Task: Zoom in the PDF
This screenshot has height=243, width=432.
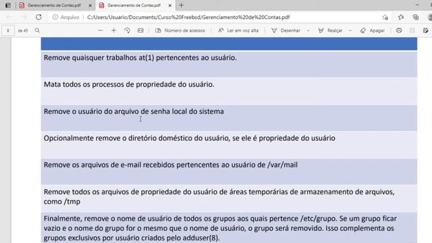Action: pyautogui.click(x=113, y=30)
